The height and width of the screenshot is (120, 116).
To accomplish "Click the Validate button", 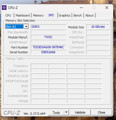I will [x=80, y=112].
